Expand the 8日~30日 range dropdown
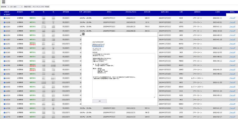 (16, 6)
